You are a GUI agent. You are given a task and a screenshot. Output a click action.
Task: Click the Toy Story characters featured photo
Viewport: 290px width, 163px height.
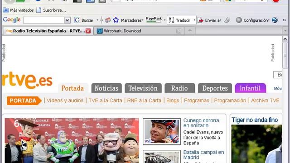coord(72,140)
